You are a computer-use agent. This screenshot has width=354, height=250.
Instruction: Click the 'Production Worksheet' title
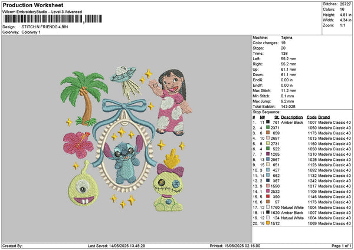coord(33,5)
